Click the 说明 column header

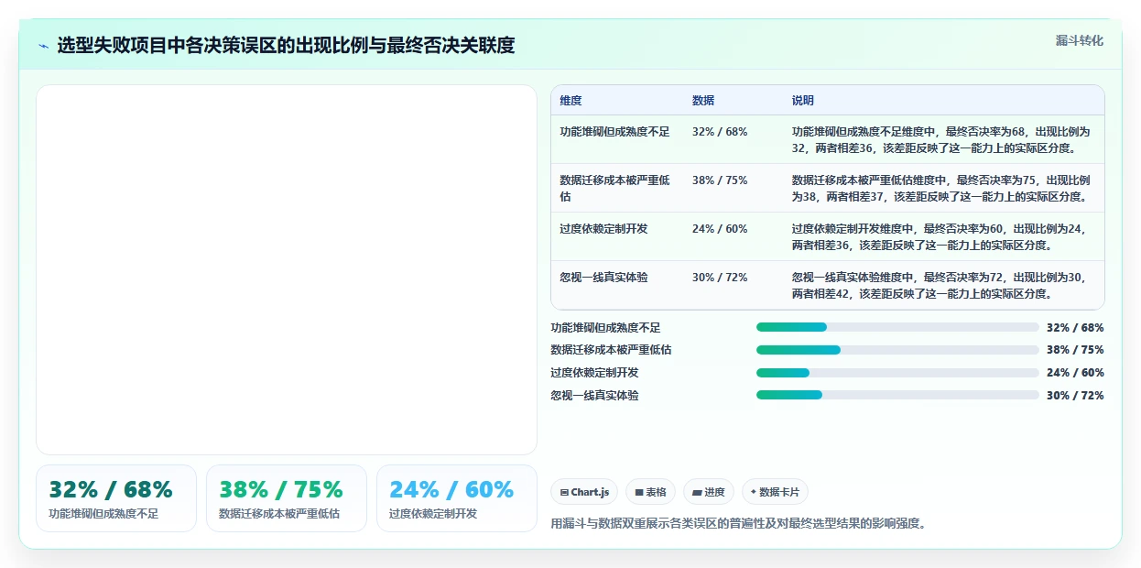pyautogui.click(x=803, y=101)
